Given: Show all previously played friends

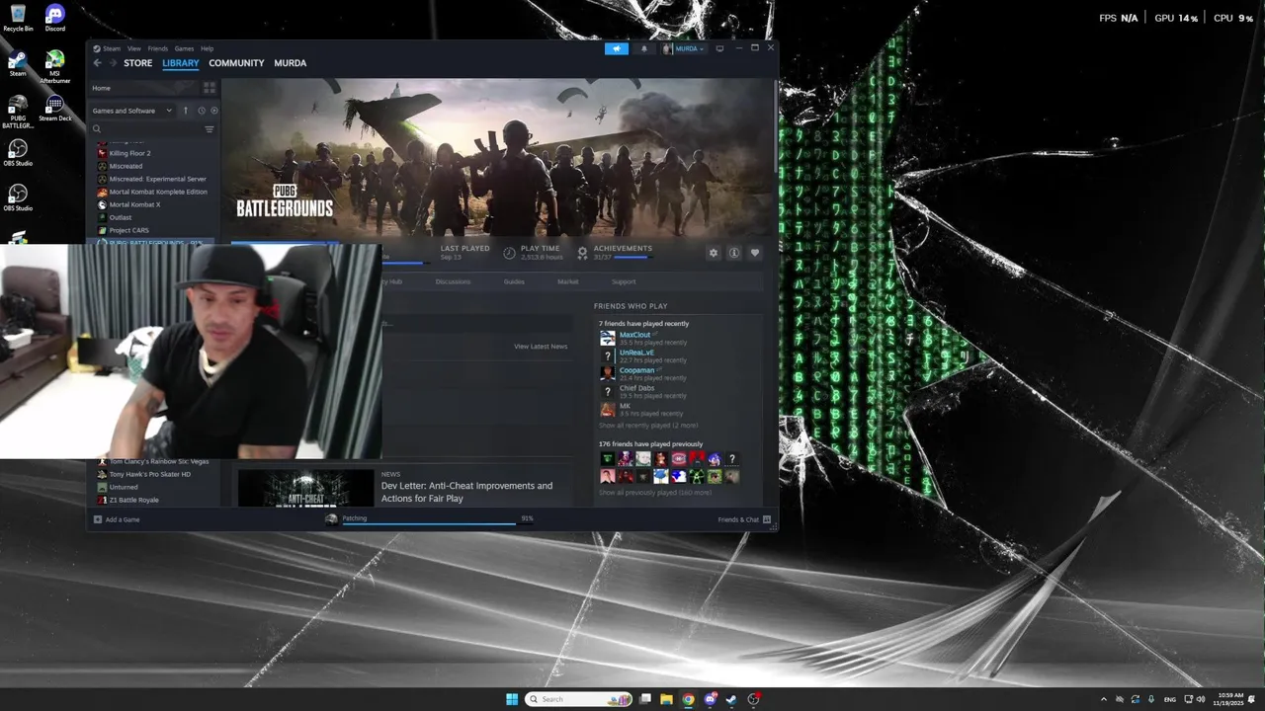Looking at the screenshot, I should [x=655, y=493].
